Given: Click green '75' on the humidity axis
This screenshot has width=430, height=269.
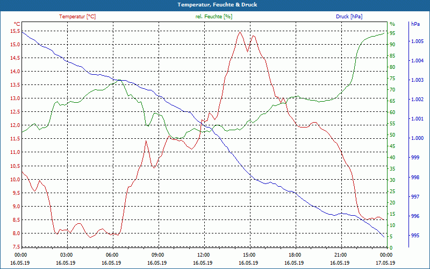Looking at the screenshot, I should click(392, 78).
